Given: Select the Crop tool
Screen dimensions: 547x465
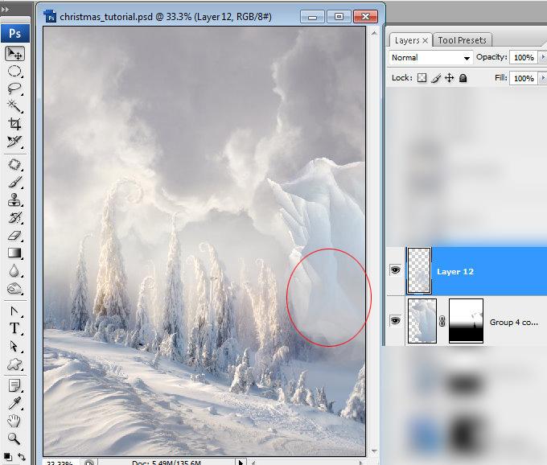Looking at the screenshot, I should [x=14, y=123].
